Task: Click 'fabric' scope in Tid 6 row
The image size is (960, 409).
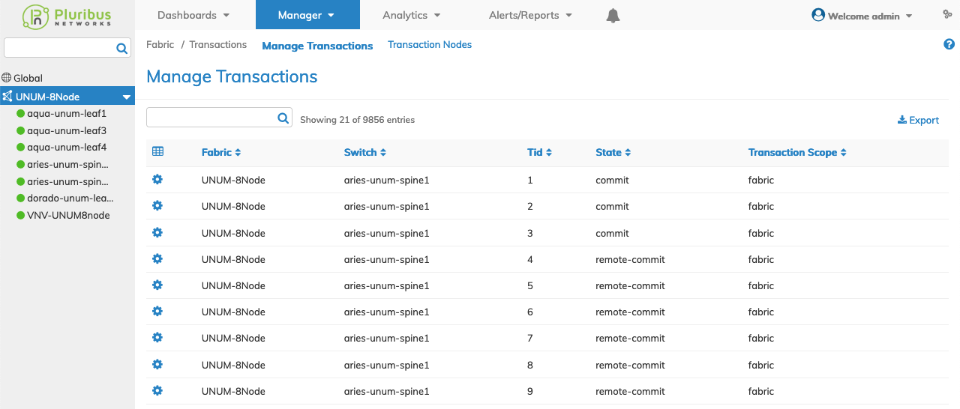Action: click(761, 312)
